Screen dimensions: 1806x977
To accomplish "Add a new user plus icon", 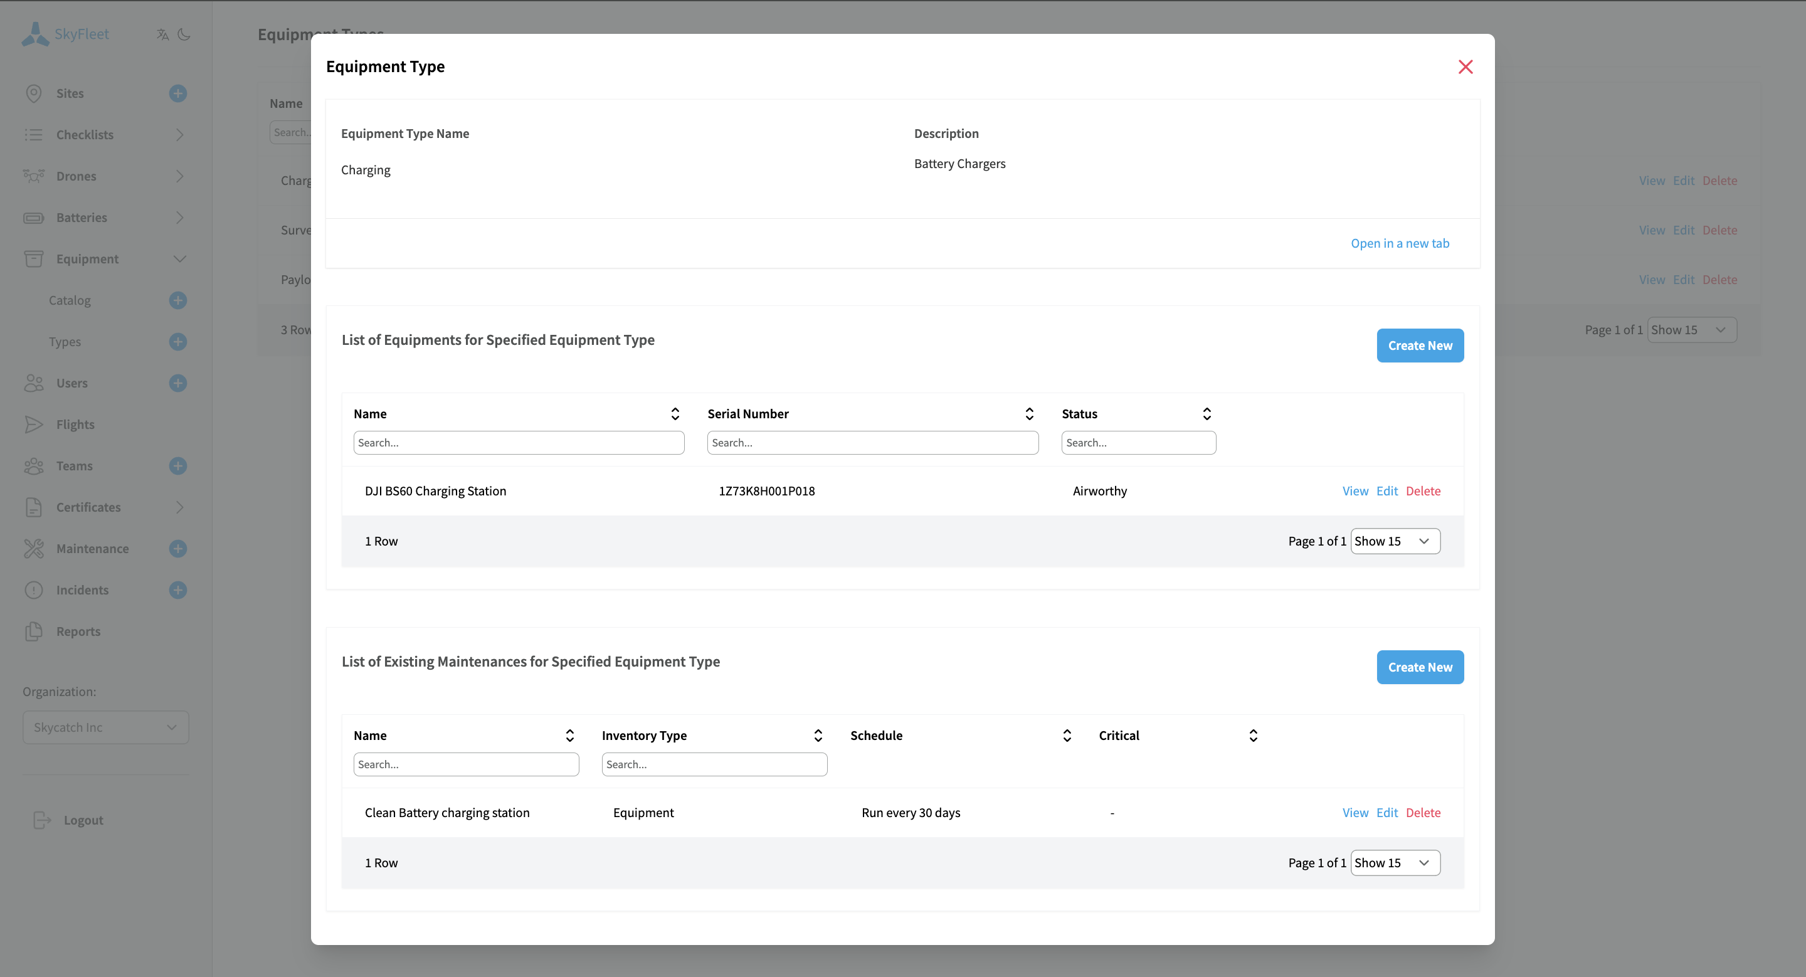I will (x=178, y=383).
